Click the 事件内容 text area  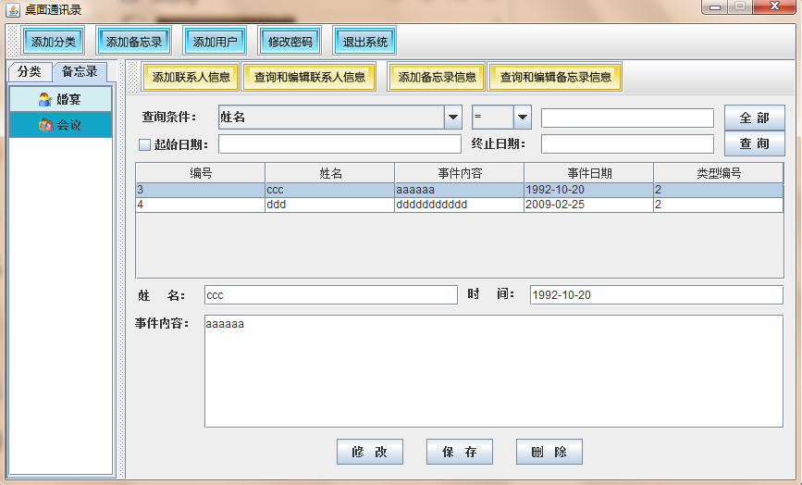point(494,371)
